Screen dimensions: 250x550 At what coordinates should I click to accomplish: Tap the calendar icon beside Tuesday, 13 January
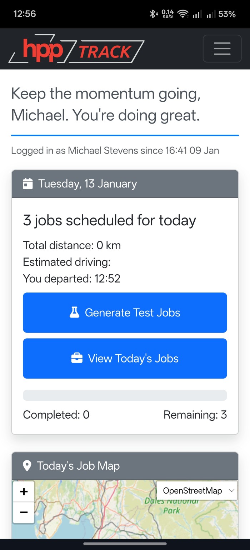click(28, 184)
